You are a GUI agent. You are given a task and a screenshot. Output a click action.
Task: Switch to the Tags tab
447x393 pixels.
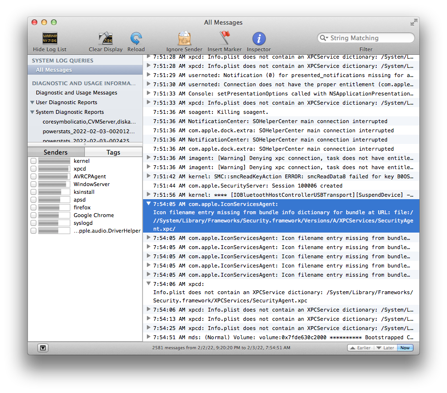tap(113, 152)
